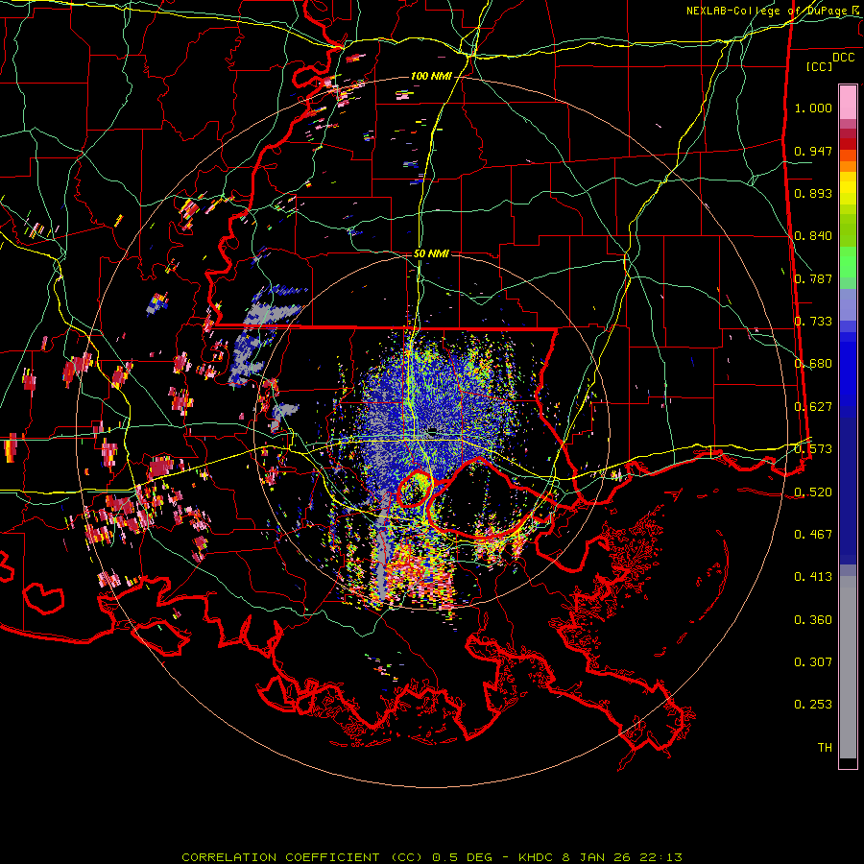Click the DCC label above the color scale
The image size is (864, 864).
[x=843, y=58]
